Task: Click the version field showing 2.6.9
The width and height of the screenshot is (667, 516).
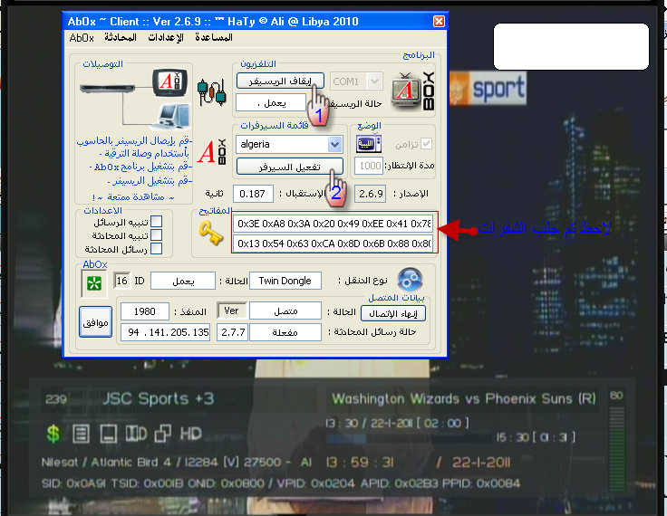Action: click(x=371, y=194)
